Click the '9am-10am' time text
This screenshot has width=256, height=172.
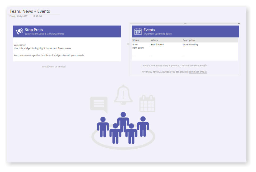pyautogui.click(x=138, y=48)
